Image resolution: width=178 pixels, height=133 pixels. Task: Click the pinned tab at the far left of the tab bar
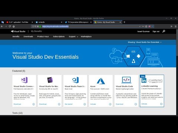tap(3, 22)
